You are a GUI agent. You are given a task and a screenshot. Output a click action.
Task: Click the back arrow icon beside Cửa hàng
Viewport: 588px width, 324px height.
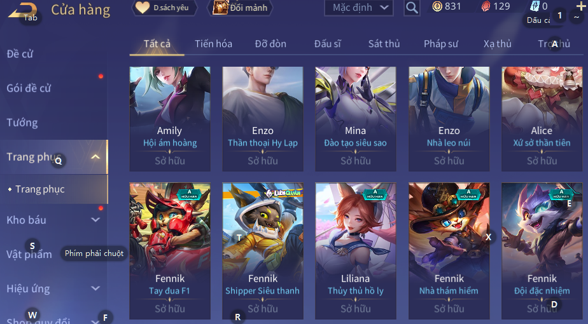click(22, 11)
